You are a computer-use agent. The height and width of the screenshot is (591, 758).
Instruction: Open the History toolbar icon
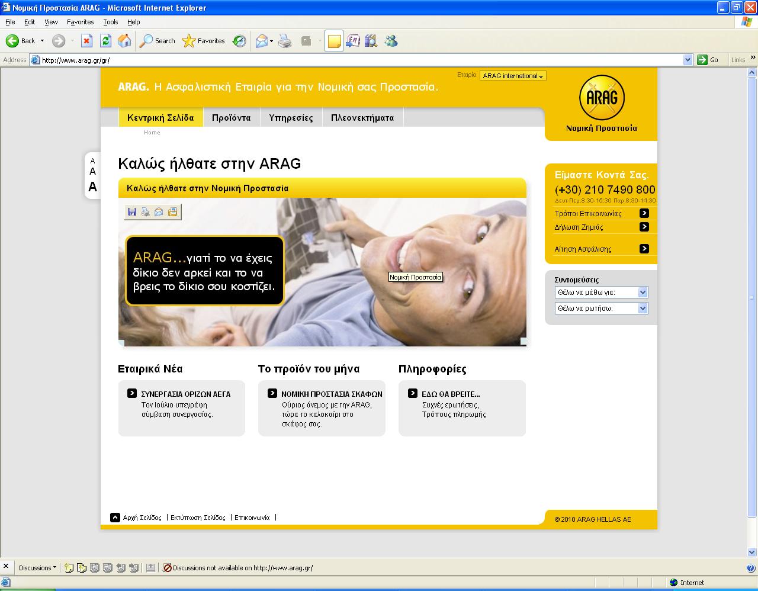[239, 41]
